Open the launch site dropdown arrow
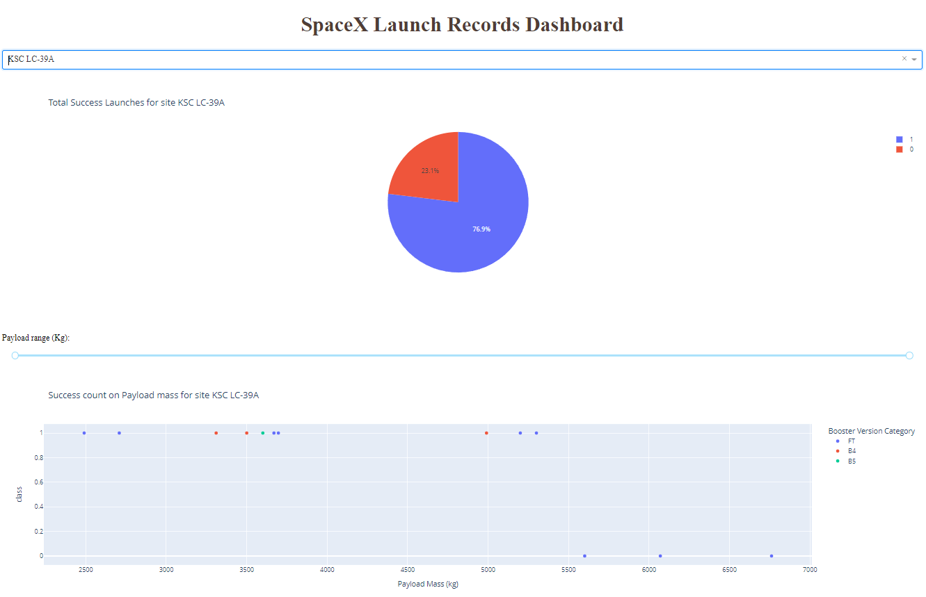Viewport: 926px width, 597px height. coord(914,60)
